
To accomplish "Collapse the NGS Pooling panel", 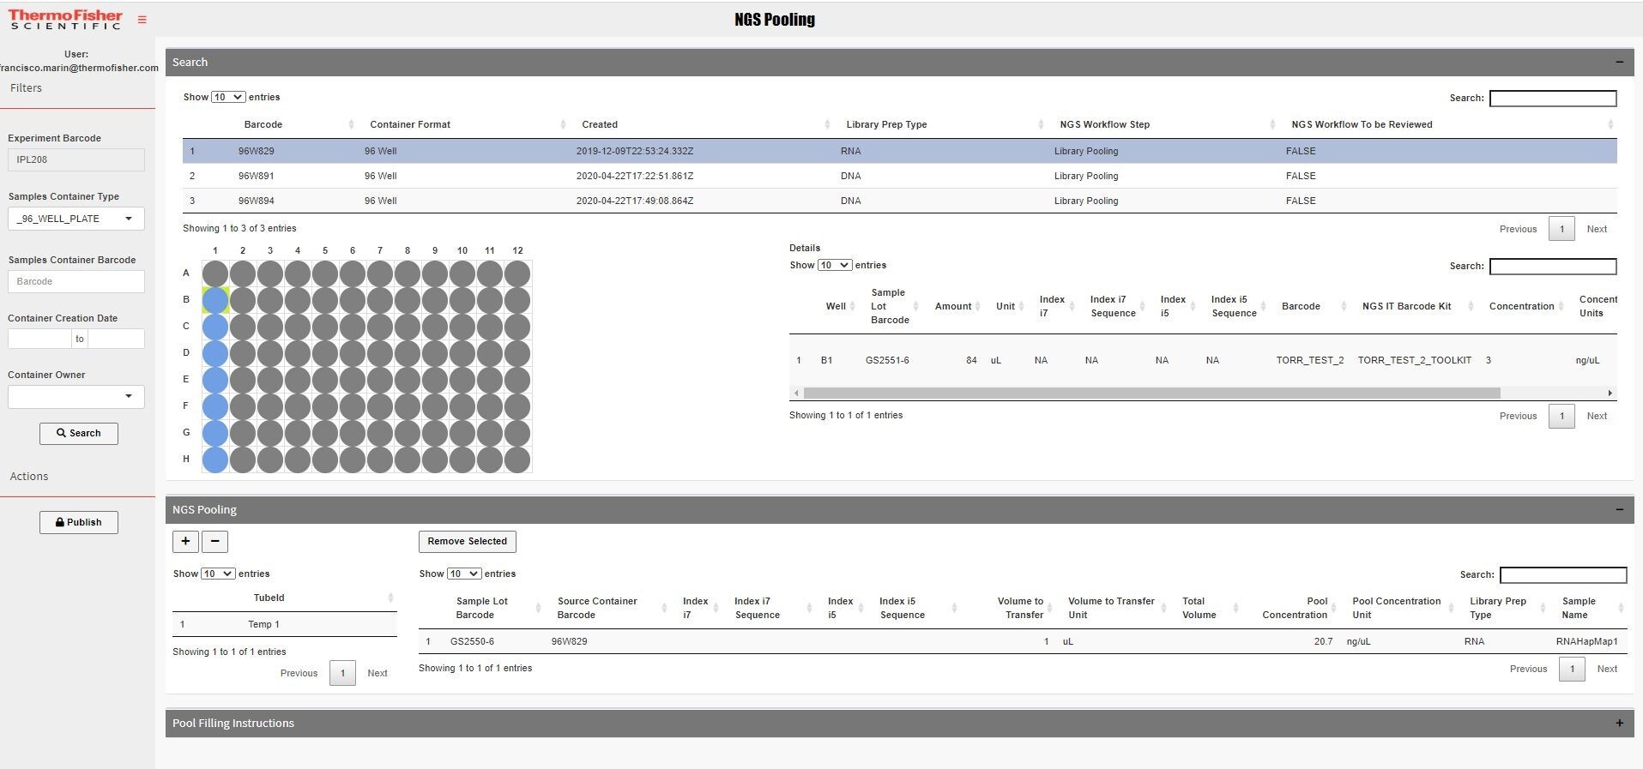I will click(1619, 509).
